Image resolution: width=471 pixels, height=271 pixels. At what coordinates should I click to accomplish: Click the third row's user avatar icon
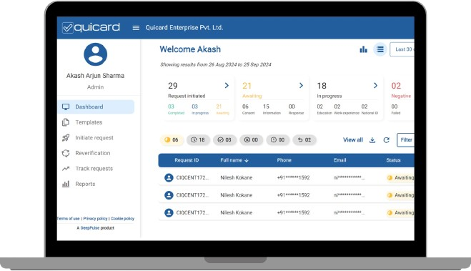click(169, 212)
